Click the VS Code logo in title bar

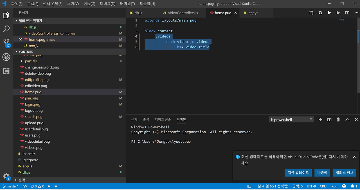point(4,4)
